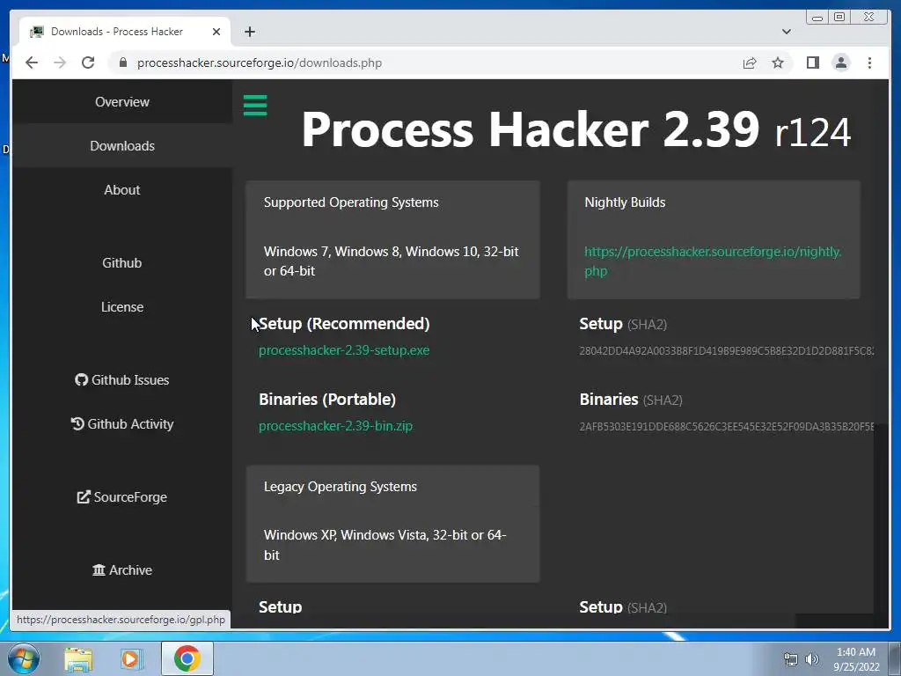Click the Chrome taskbar icon
901x676 pixels.
[187, 658]
